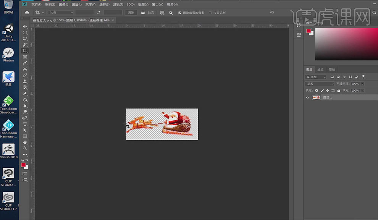Click the opacity 100% field
The height and width of the screenshot is (220, 378).
click(355, 84)
